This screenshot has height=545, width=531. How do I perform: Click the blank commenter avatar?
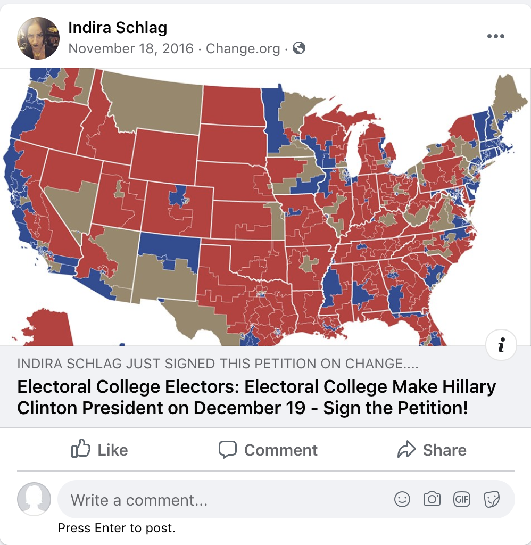(x=34, y=500)
